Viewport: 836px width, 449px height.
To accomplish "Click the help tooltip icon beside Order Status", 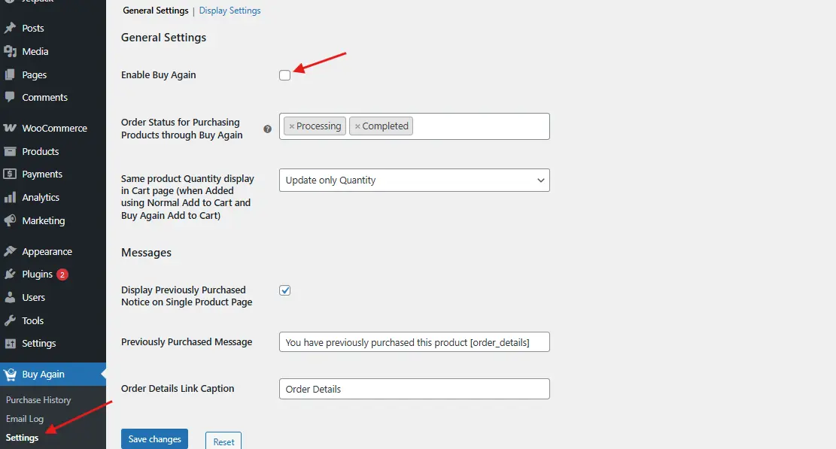I will point(267,129).
